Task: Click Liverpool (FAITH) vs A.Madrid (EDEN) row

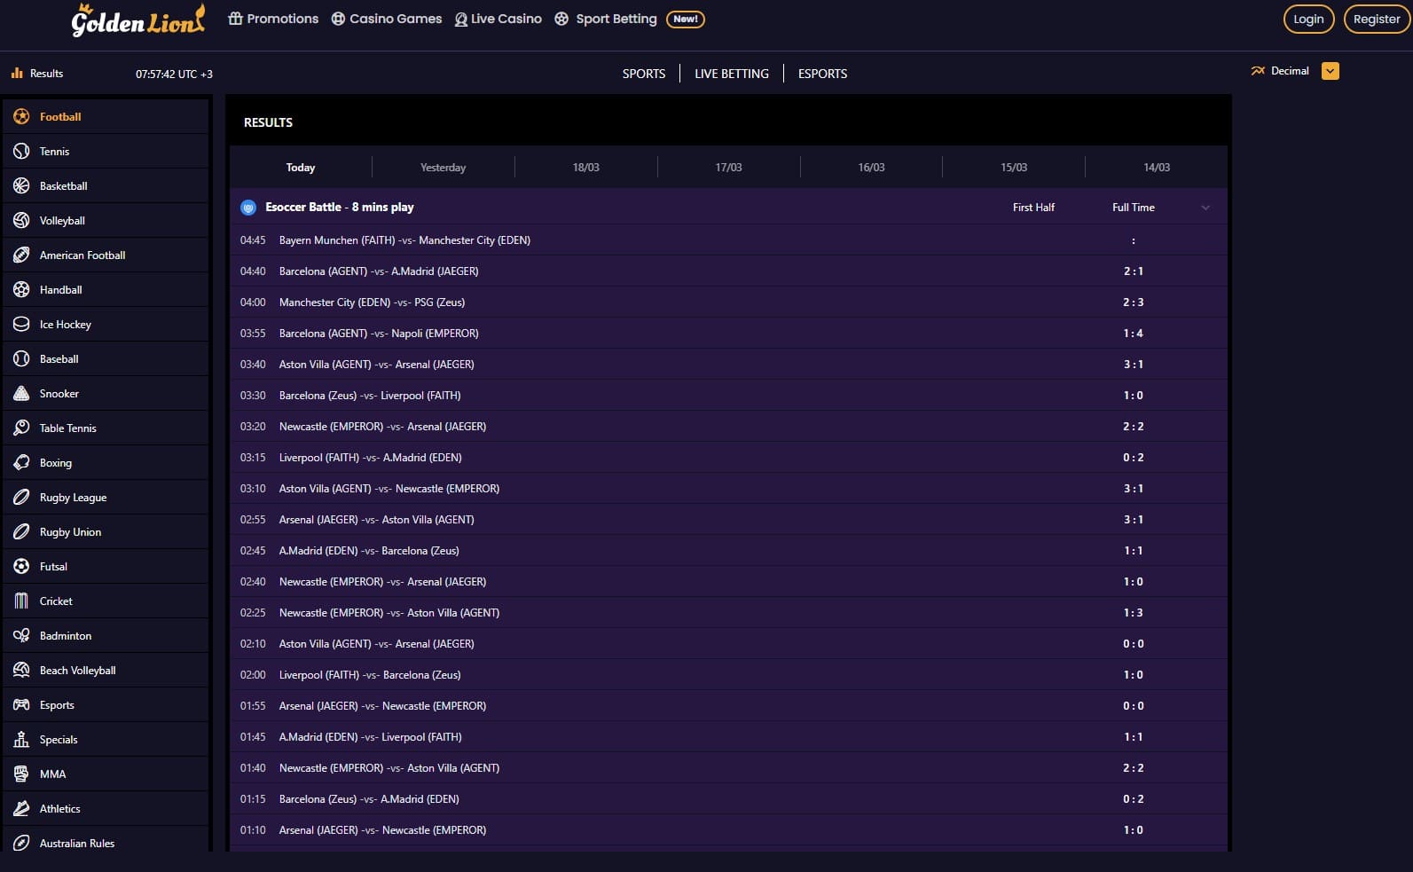Action: [x=728, y=458]
